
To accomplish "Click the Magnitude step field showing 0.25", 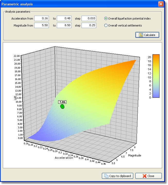I will pos(89,25).
